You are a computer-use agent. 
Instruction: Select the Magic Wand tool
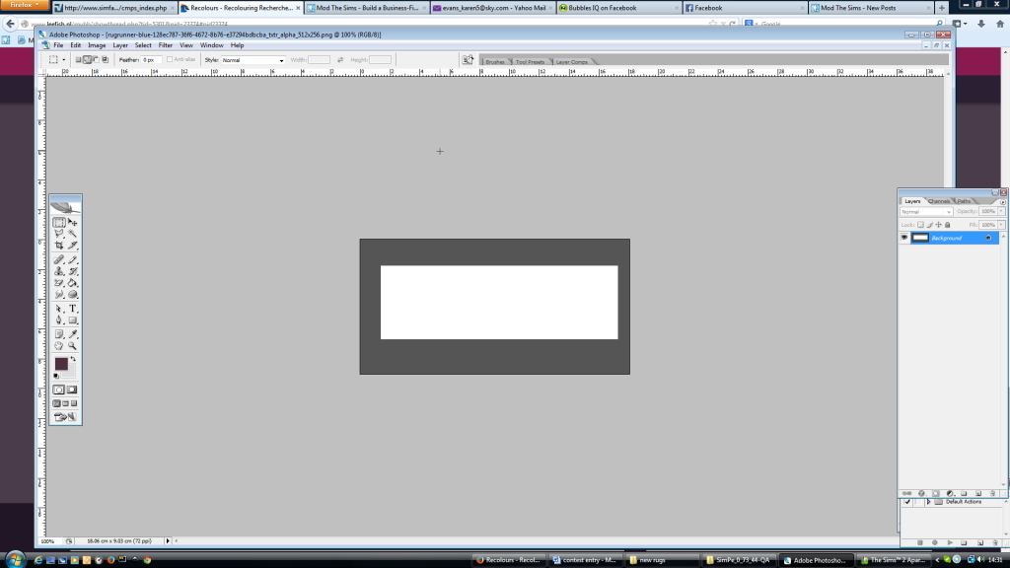point(73,235)
